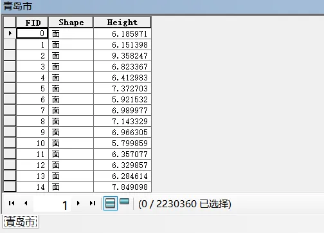Click Height value 6.185971
This screenshot has width=324, height=233.
pos(122,33)
